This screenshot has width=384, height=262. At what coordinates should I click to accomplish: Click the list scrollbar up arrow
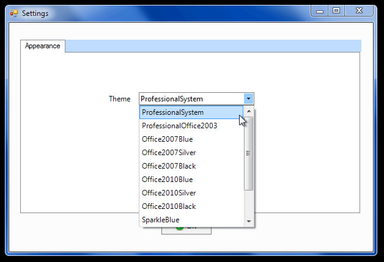(x=249, y=111)
